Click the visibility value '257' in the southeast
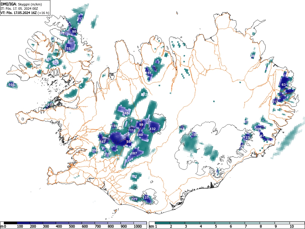 (x=242, y=146)
